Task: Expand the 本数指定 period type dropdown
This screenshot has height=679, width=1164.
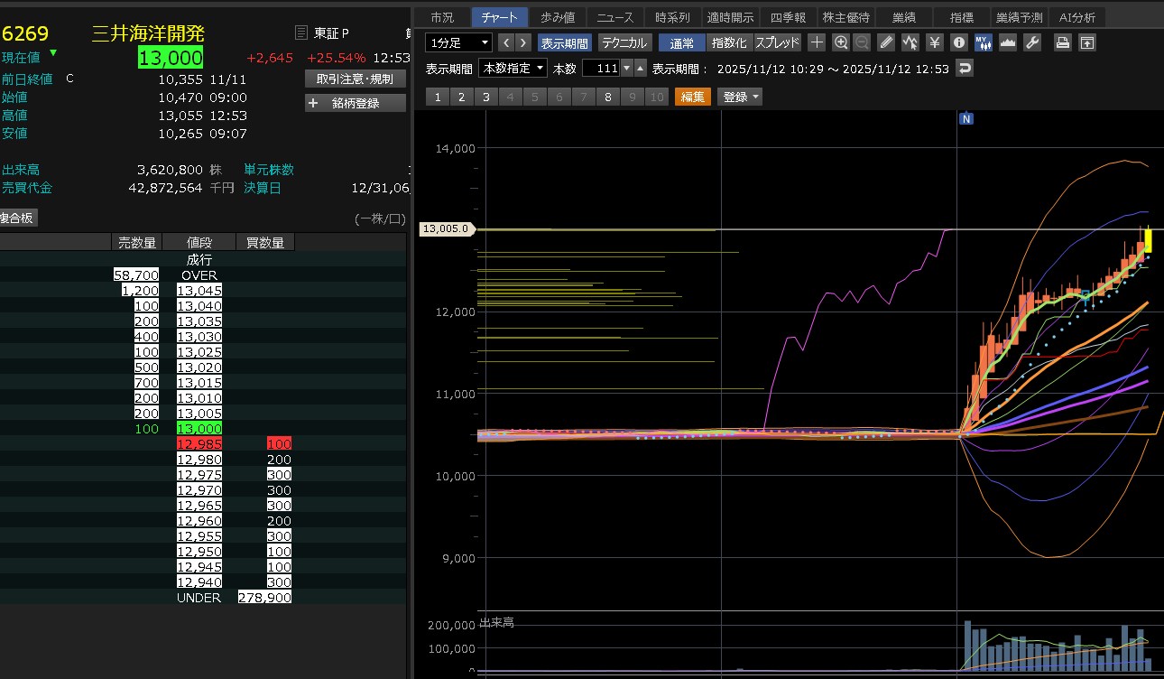Action: (513, 69)
